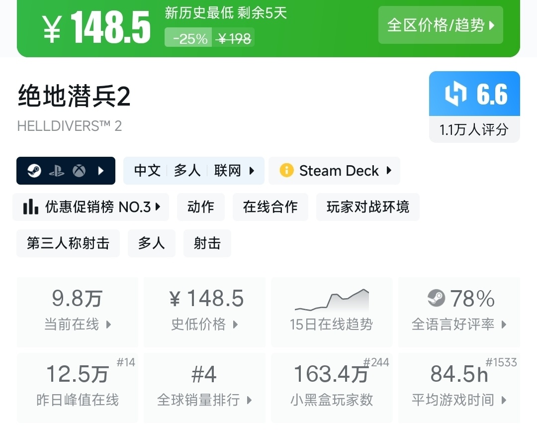This screenshot has height=431, width=537.
Task: Select the 玩家对战环境 tag
Action: [x=367, y=207]
